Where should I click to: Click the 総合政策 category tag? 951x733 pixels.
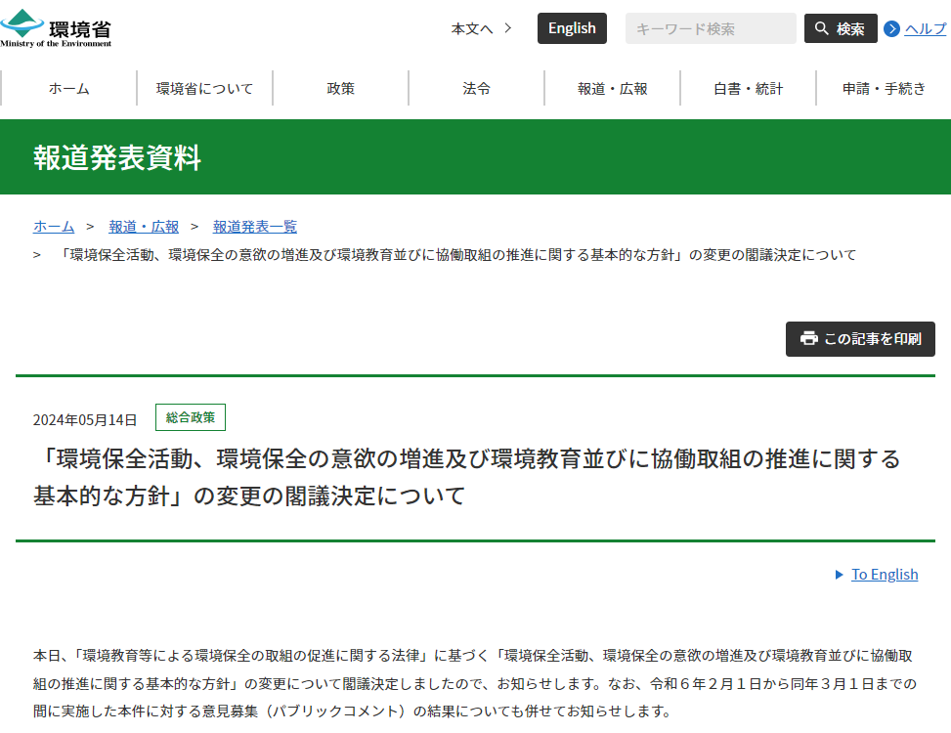tap(191, 417)
